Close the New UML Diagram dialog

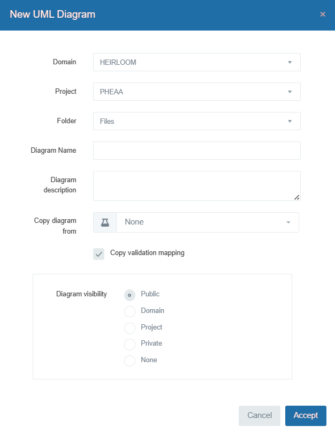(323, 14)
